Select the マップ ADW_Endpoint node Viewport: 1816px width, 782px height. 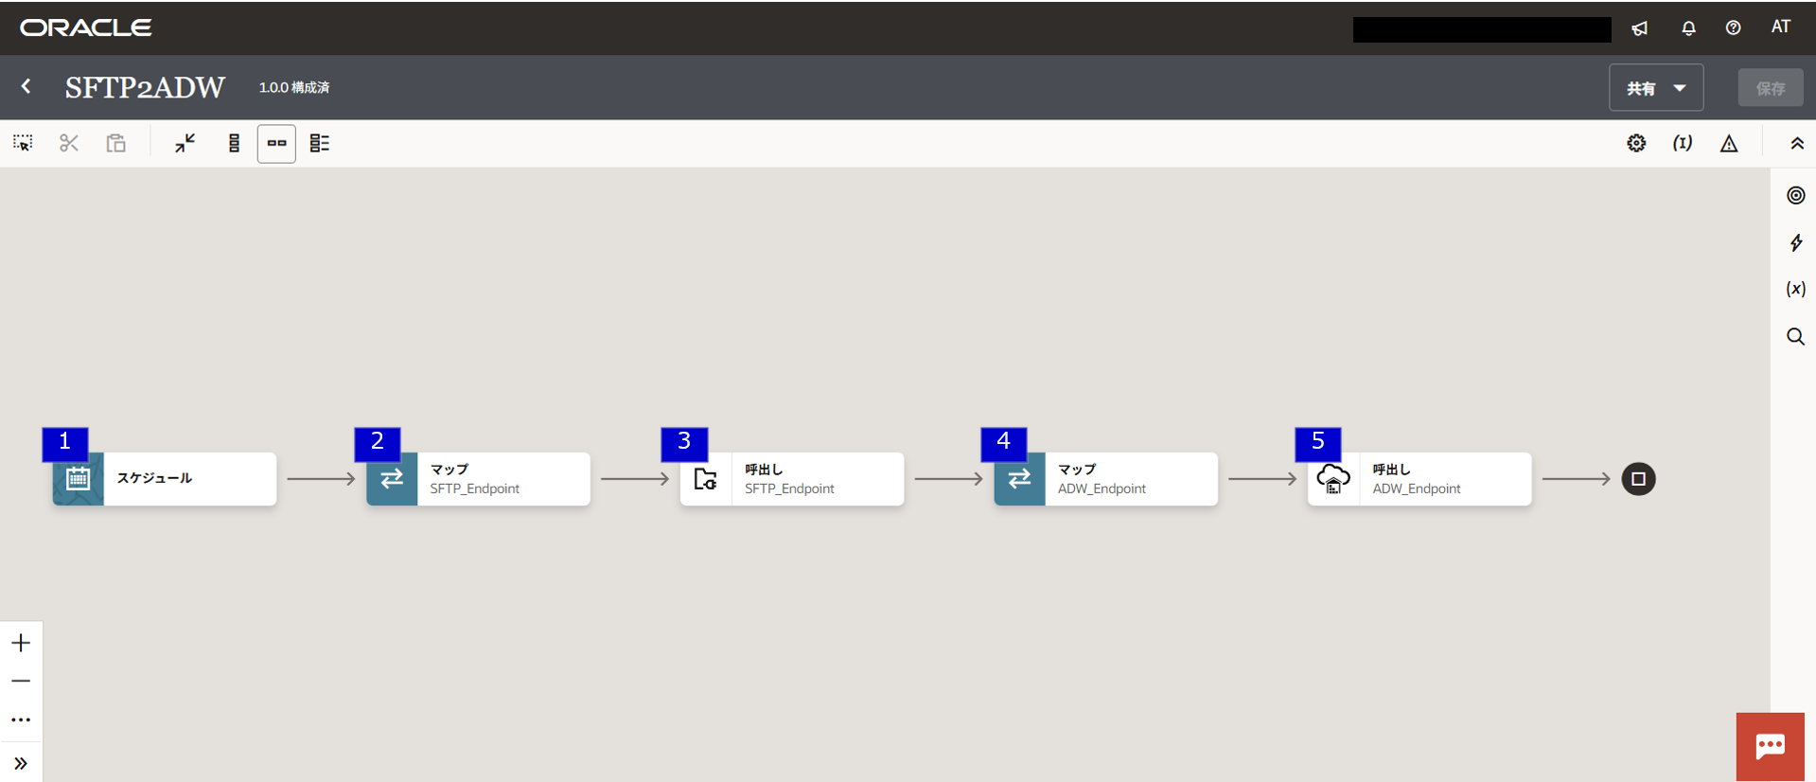[1105, 478]
